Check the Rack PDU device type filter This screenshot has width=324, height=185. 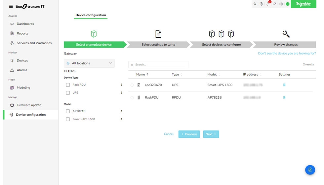pyautogui.click(x=68, y=85)
